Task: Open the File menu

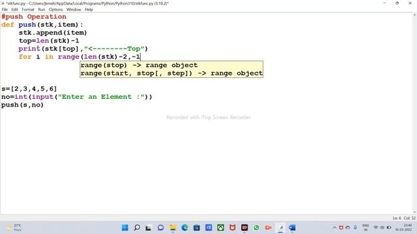Action: (x=5, y=10)
